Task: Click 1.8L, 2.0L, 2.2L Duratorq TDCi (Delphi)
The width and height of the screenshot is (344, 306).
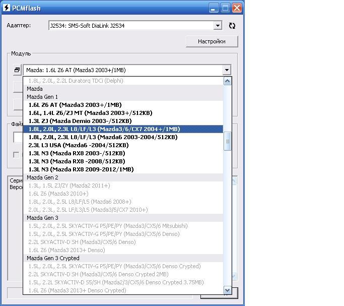Action: [x=123, y=81]
